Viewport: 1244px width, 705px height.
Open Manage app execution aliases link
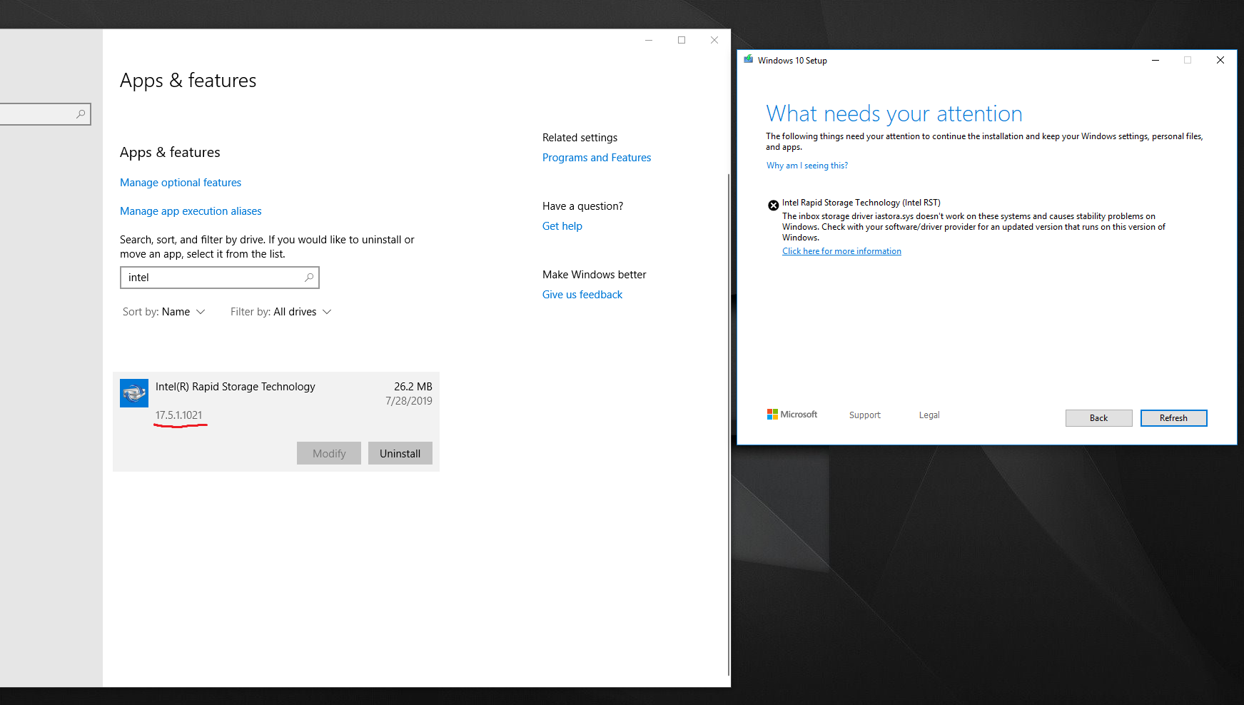tap(191, 211)
